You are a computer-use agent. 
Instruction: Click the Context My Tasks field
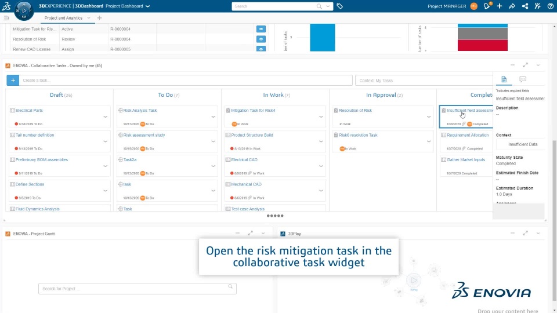pyautogui.click(x=424, y=80)
